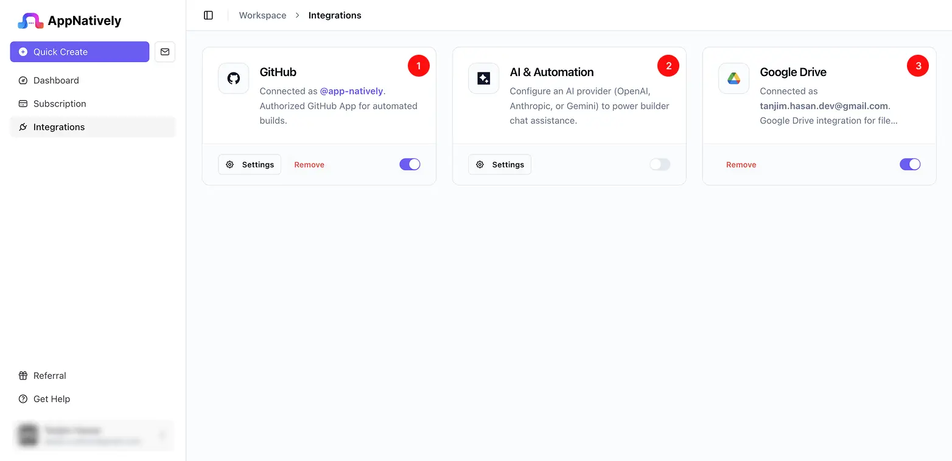Disable the GitHub integration toggle
This screenshot has width=952, height=461.
click(410, 164)
